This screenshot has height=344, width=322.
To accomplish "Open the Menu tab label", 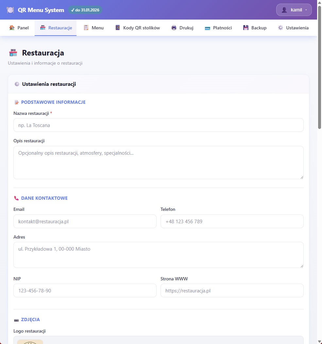I will tap(97, 28).
